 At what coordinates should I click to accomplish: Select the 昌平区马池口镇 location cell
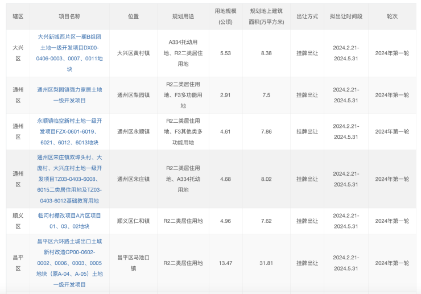coord(133,263)
